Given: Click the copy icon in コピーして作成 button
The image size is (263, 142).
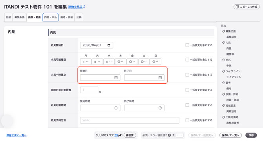Looking at the screenshot, I should 237,7.
